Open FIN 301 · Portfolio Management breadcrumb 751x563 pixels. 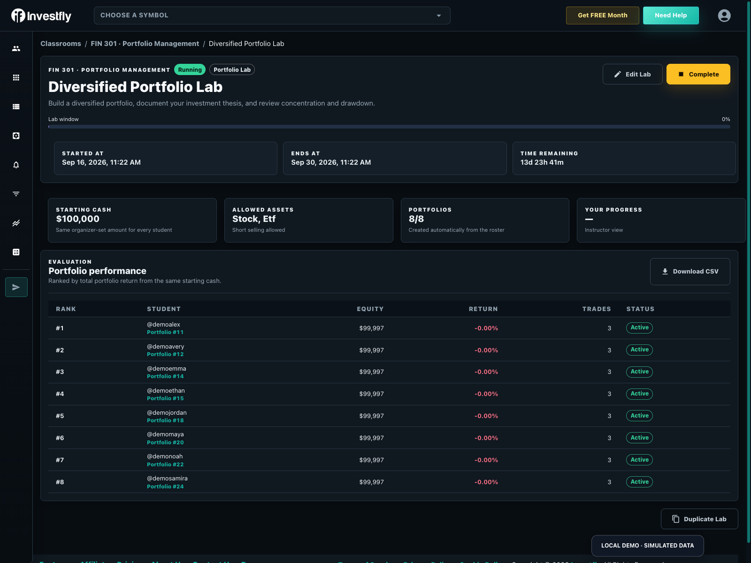[145, 44]
